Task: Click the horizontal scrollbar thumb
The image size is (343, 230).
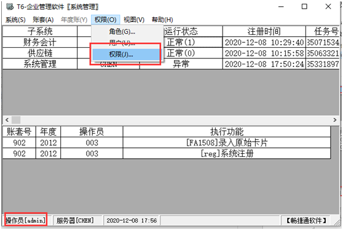Action: pos(16,120)
